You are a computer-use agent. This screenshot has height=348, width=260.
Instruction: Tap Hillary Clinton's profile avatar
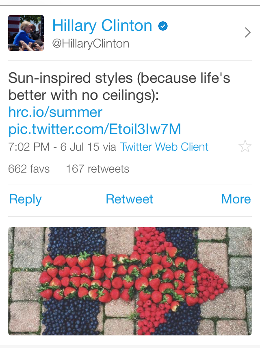(x=26, y=33)
